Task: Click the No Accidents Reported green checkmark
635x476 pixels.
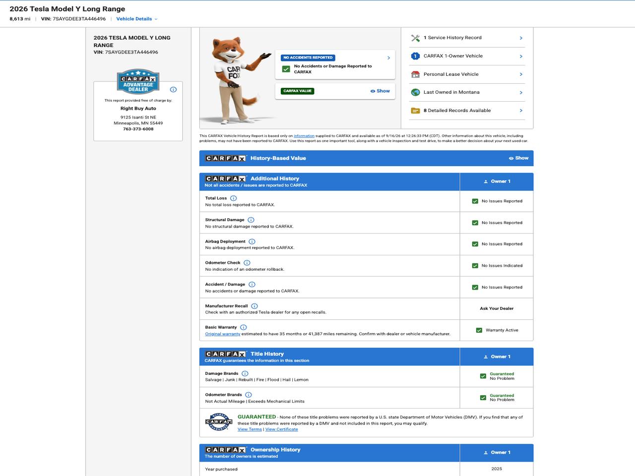Action: click(x=286, y=69)
